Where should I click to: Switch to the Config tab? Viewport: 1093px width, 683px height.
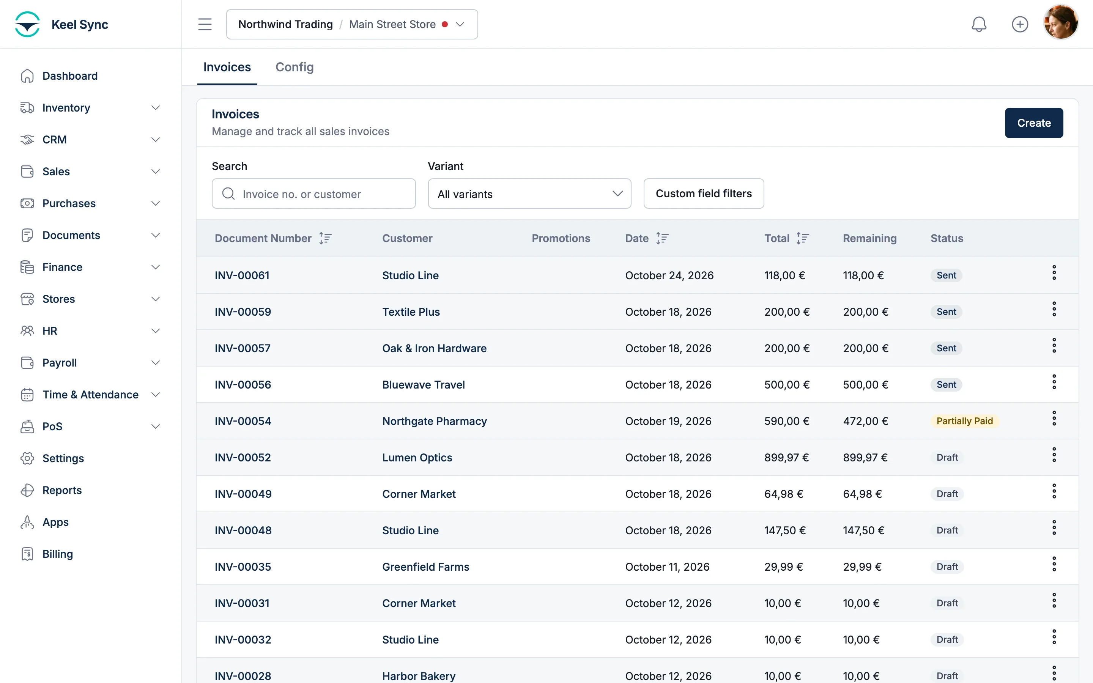295,67
